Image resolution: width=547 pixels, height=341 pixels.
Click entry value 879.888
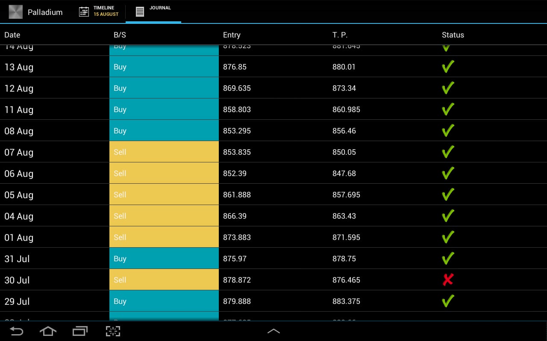coord(237,301)
